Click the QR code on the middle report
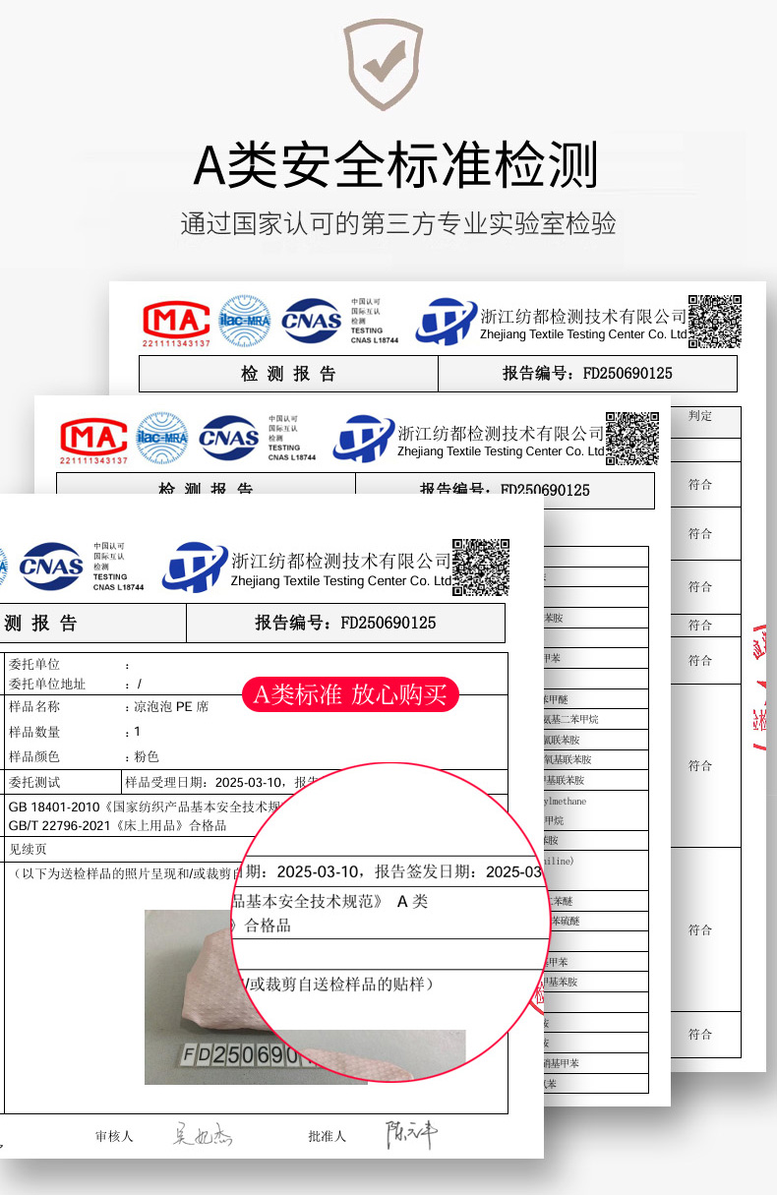The width and height of the screenshot is (777, 1195). (631, 438)
